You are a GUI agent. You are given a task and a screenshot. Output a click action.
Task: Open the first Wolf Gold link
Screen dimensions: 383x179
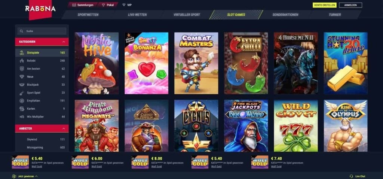tap(37, 167)
